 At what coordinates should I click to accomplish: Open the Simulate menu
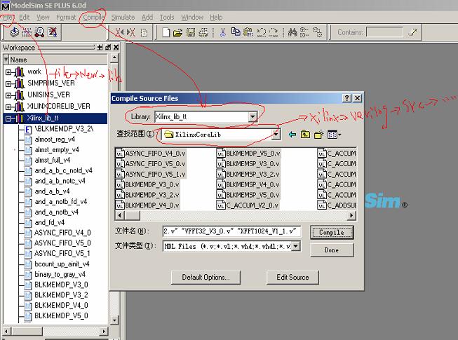[x=123, y=18]
